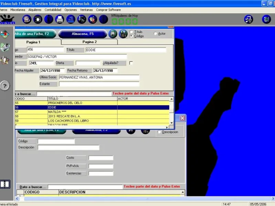Viewport: 275px width, 206px height.
Task: Open the Alquileres menu
Action: coord(35,10)
